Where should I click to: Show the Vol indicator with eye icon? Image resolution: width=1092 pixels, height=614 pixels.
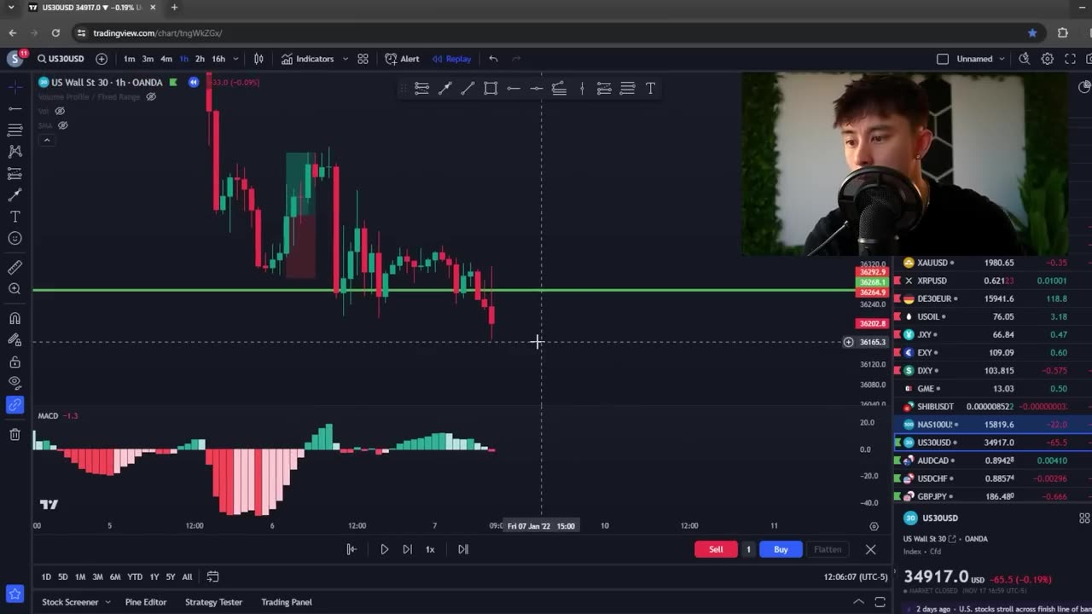pos(60,111)
